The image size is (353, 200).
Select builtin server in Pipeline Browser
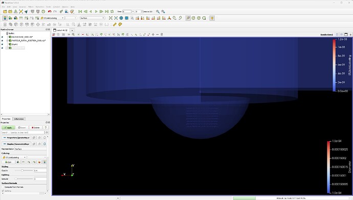tap(11, 33)
